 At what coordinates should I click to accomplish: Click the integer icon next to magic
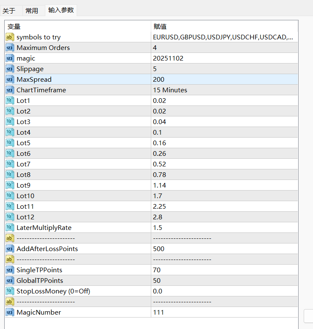point(10,58)
